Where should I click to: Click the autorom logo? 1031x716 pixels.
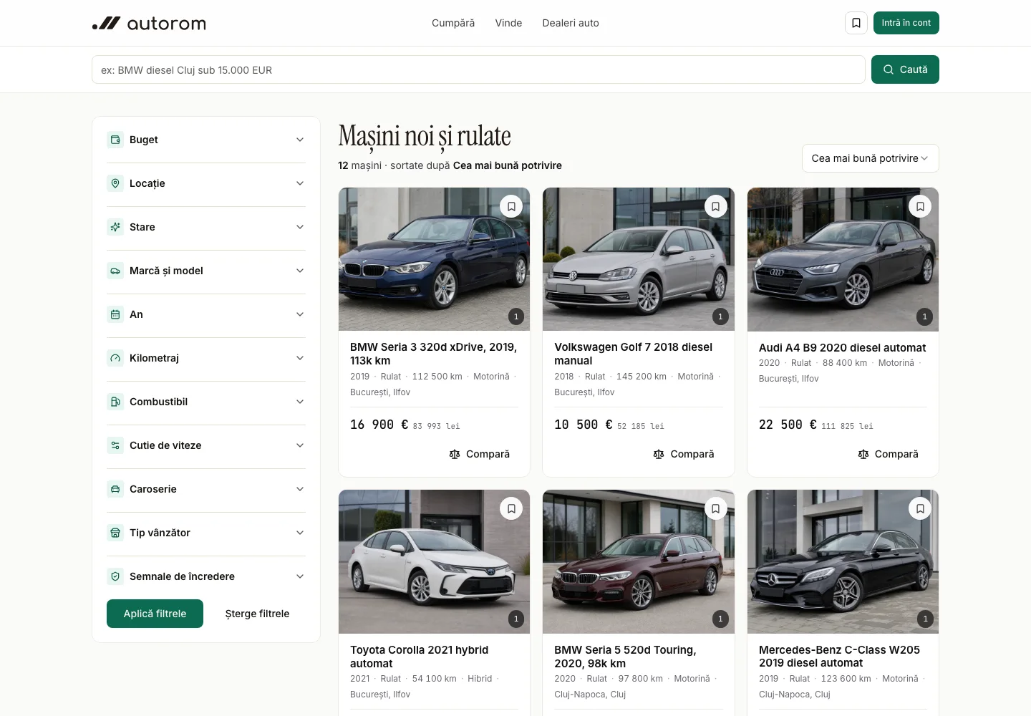[149, 24]
